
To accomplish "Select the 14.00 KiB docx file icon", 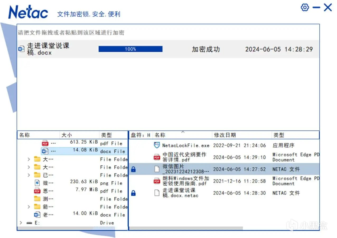I will click(x=37, y=215).
